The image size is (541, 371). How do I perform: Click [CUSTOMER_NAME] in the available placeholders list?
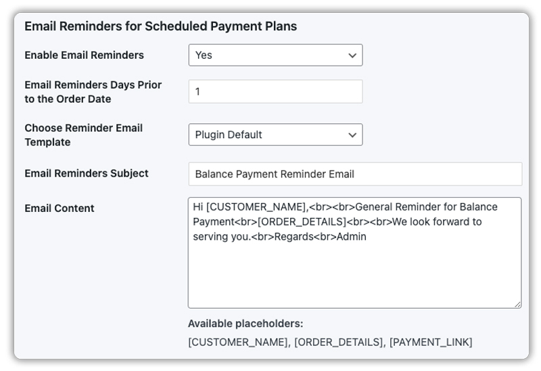237,342
